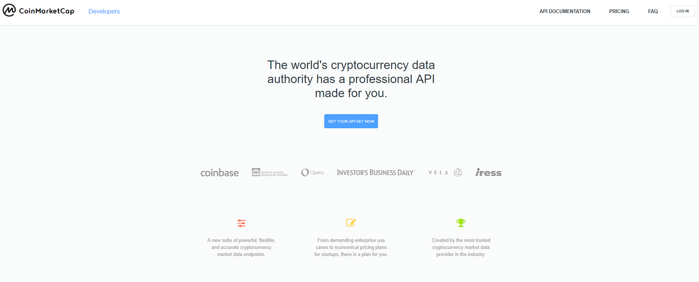Click the VELA logo
Image resolution: width=699 pixels, height=282 pixels.
point(445,172)
